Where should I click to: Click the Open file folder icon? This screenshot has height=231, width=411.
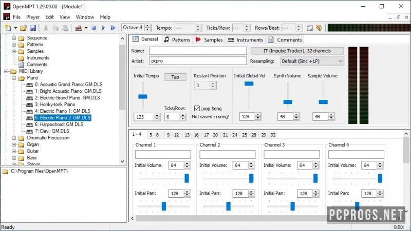[x=23, y=28]
